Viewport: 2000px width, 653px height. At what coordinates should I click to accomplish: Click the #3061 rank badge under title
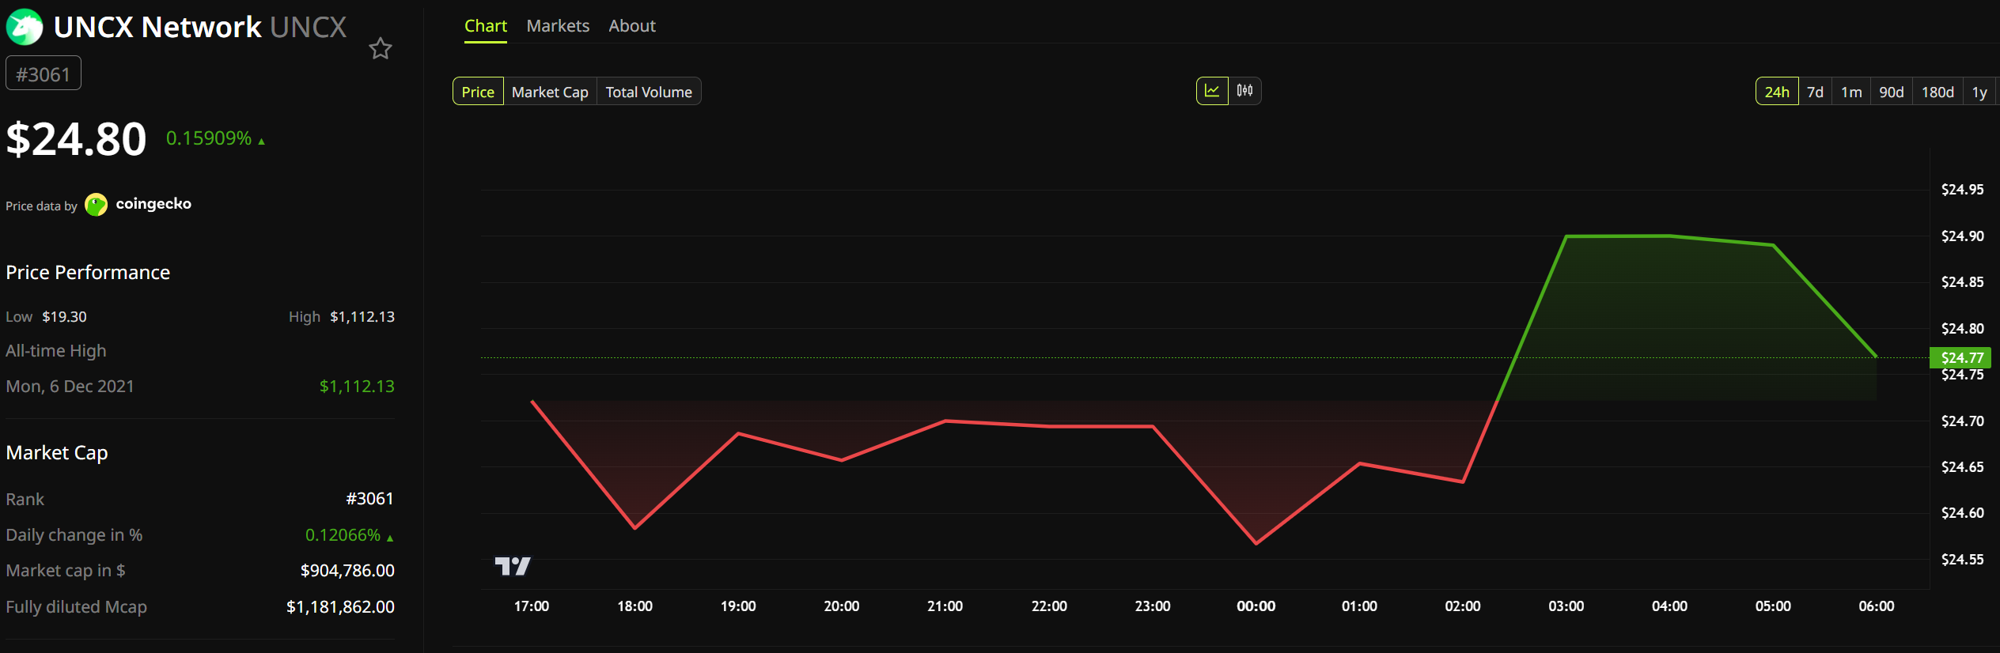click(x=44, y=74)
